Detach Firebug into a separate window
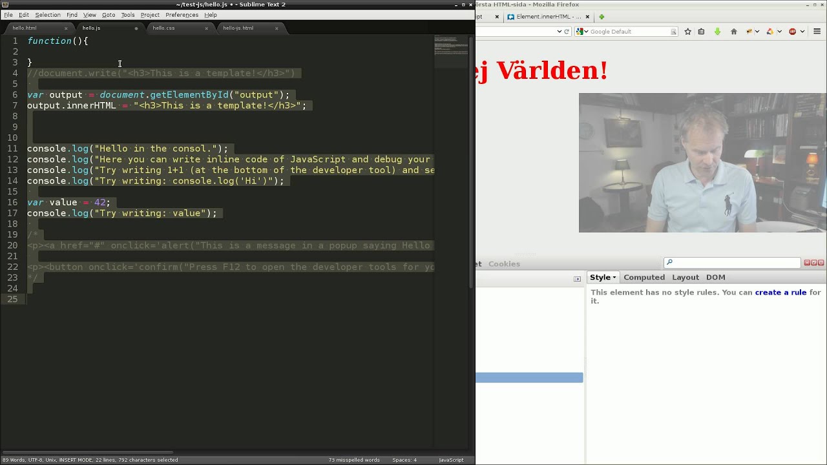827x465 pixels. [x=814, y=263]
